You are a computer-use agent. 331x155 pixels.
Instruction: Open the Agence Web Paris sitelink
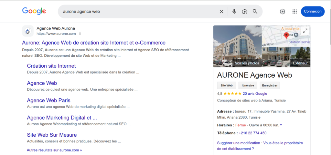coord(48,100)
